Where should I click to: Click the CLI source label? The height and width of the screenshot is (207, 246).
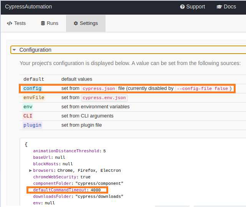tap(28, 116)
